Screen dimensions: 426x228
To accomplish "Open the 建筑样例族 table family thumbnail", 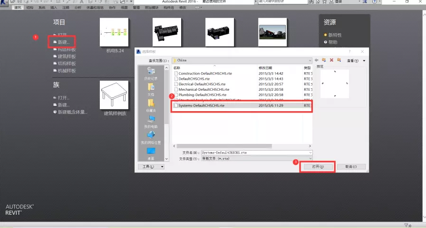I will coord(114,95).
